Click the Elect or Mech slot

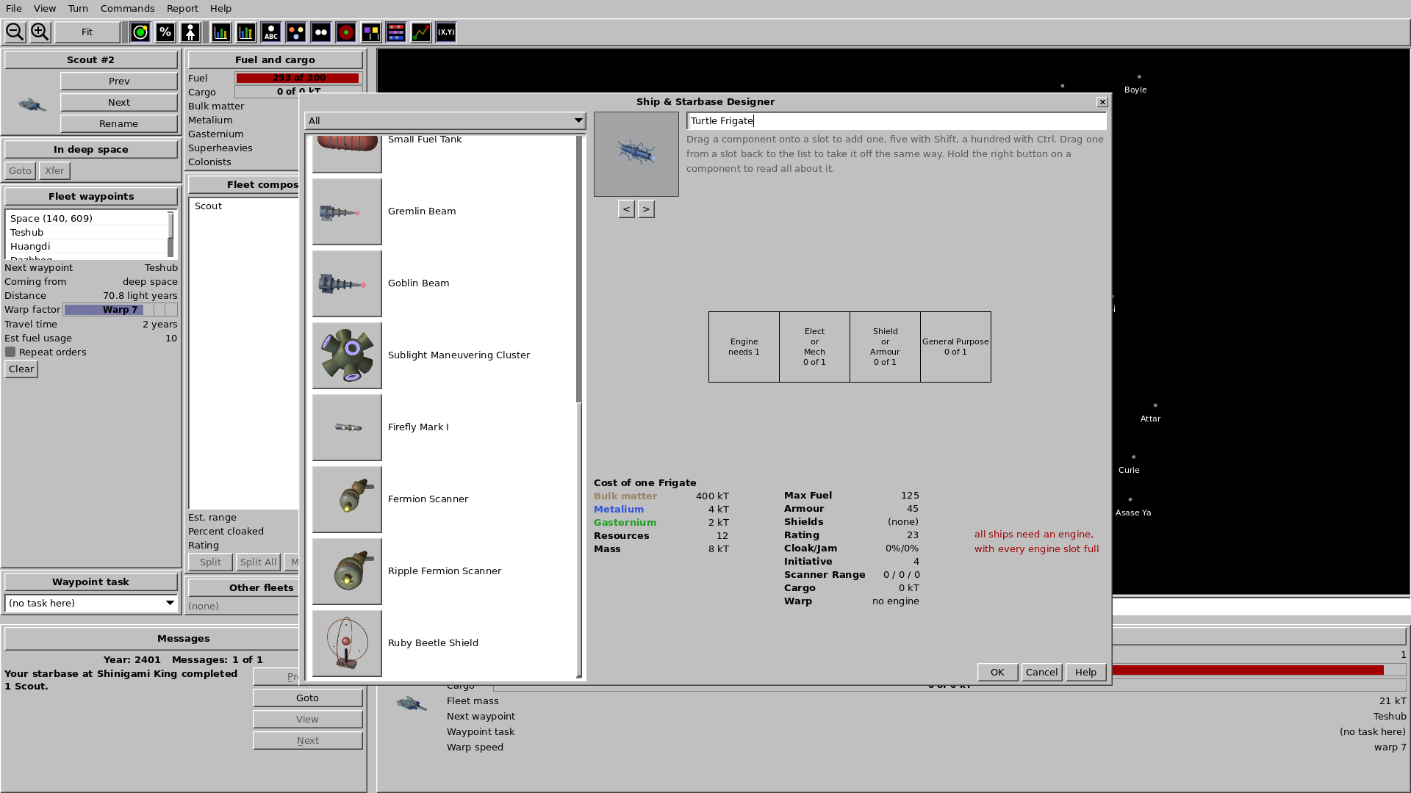pos(814,347)
